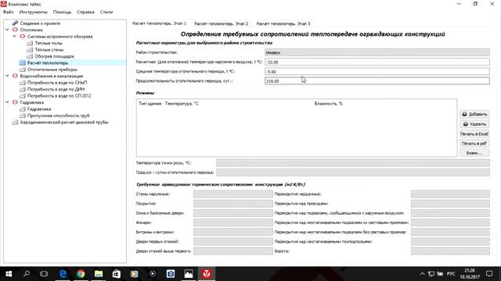
Task: Show hidden system tray icons
Action: coord(422,274)
